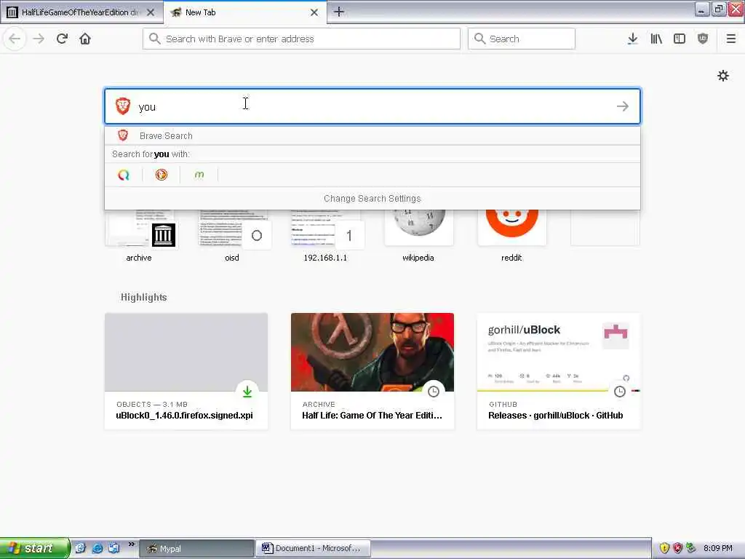
Task: Click the Windows Start button
Action: coord(33,548)
